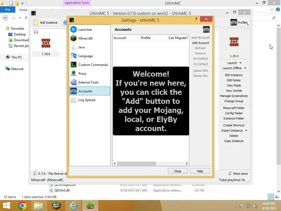281x211 pixels.
Task: Open the Minecraft settings page
Action: [x=90, y=38]
